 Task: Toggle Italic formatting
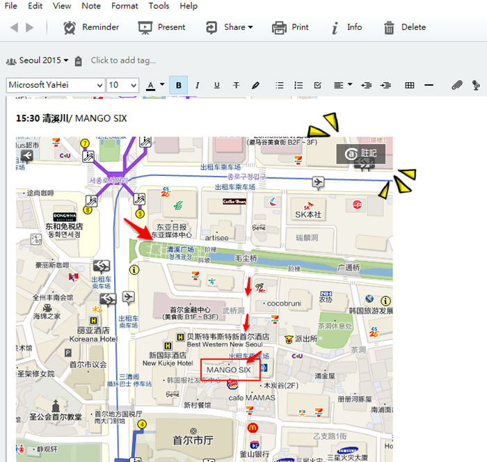tap(197, 85)
